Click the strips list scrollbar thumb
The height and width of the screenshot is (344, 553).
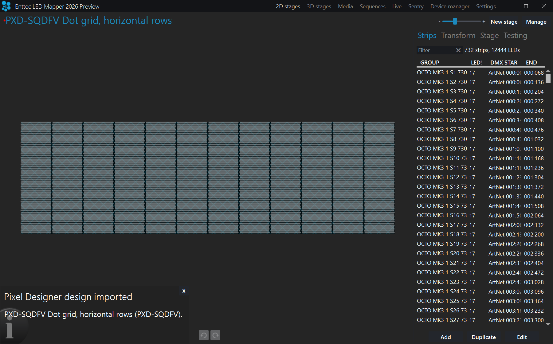548,78
